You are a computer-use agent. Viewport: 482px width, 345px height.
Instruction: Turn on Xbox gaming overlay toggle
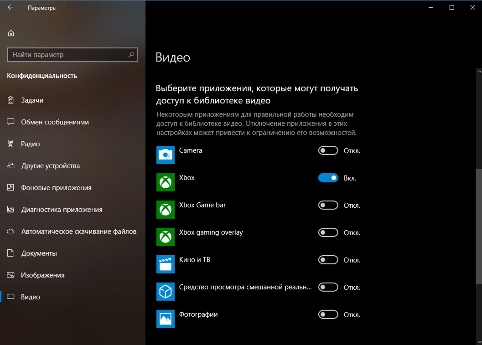[328, 232]
